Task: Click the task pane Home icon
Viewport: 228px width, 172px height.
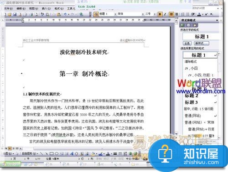Action: point(195,25)
